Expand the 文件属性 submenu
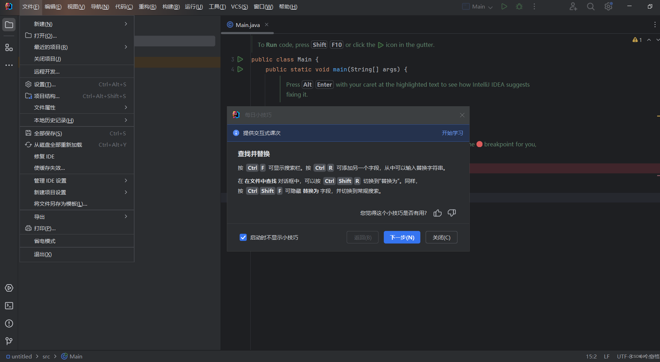660x362 pixels. [x=77, y=107]
